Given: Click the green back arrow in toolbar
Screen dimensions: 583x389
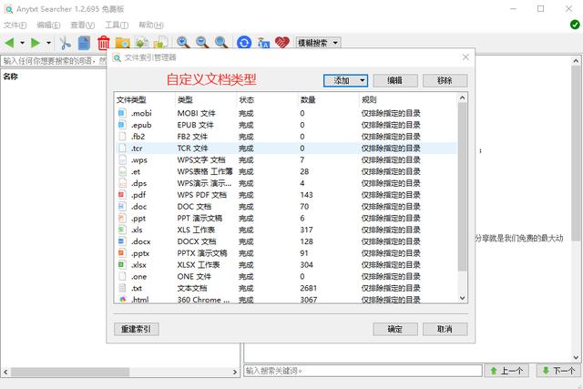Looking at the screenshot, I should 10,43.
